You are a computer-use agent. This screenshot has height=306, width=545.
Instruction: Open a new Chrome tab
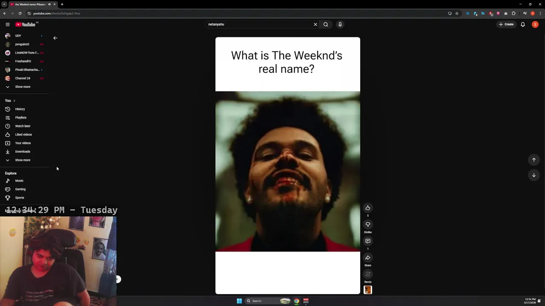click(x=62, y=4)
